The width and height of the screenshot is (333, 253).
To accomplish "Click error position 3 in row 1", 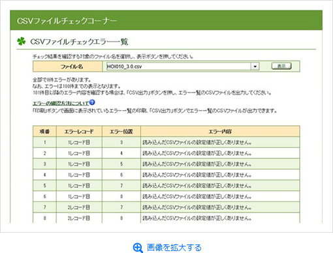I will 121,142.
